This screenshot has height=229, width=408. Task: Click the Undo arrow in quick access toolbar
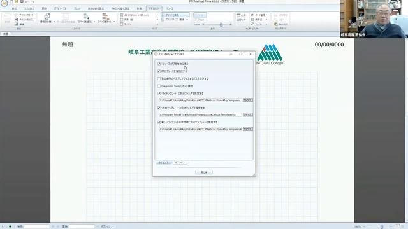(27, 2)
